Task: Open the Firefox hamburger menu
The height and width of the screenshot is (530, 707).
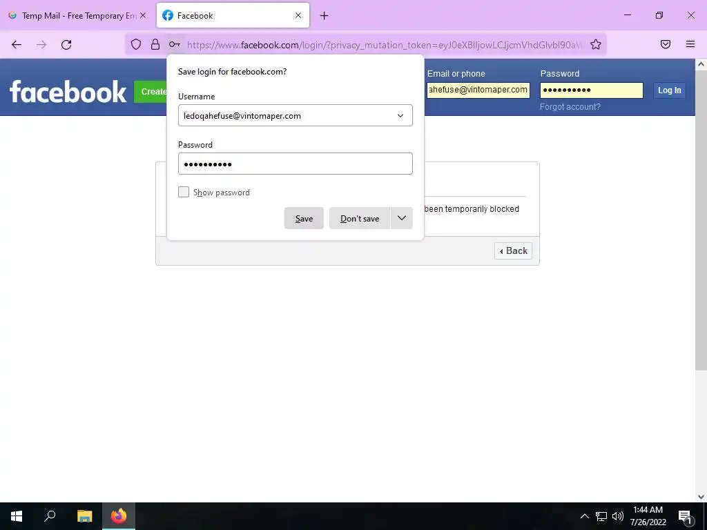Action: click(x=690, y=44)
